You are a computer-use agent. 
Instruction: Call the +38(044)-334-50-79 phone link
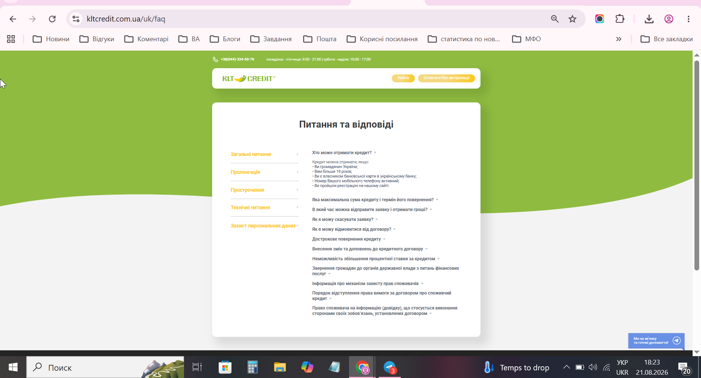(237, 59)
